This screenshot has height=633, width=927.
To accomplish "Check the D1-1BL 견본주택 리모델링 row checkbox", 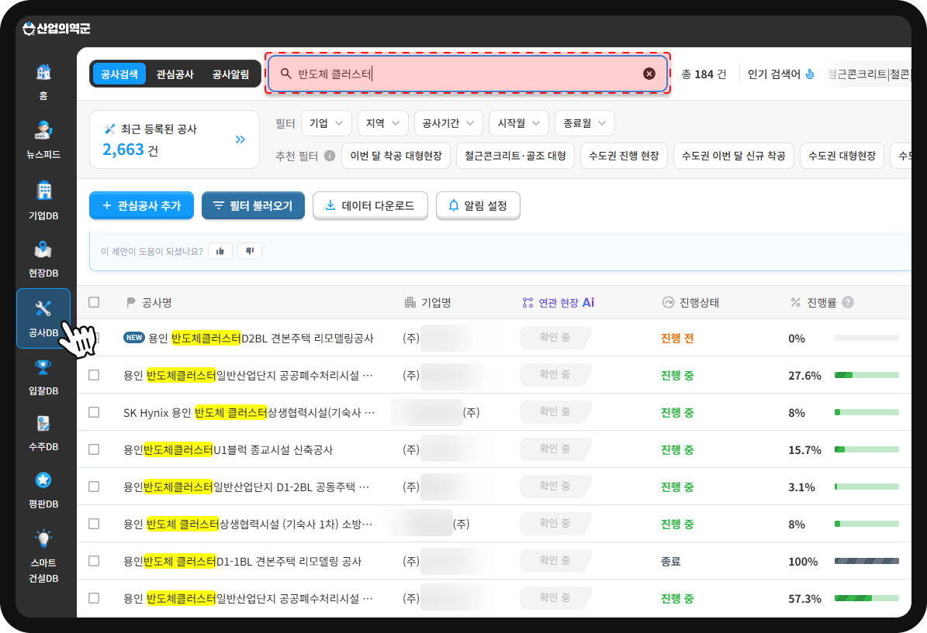I will 94,561.
